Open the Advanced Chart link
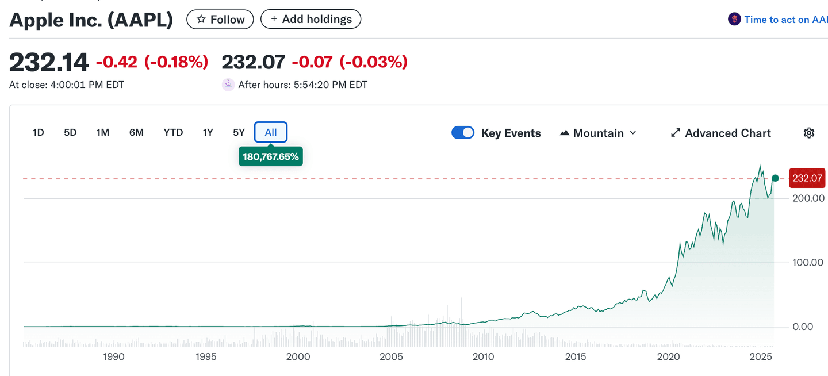Viewport: 828px width, 376px height. pos(727,133)
